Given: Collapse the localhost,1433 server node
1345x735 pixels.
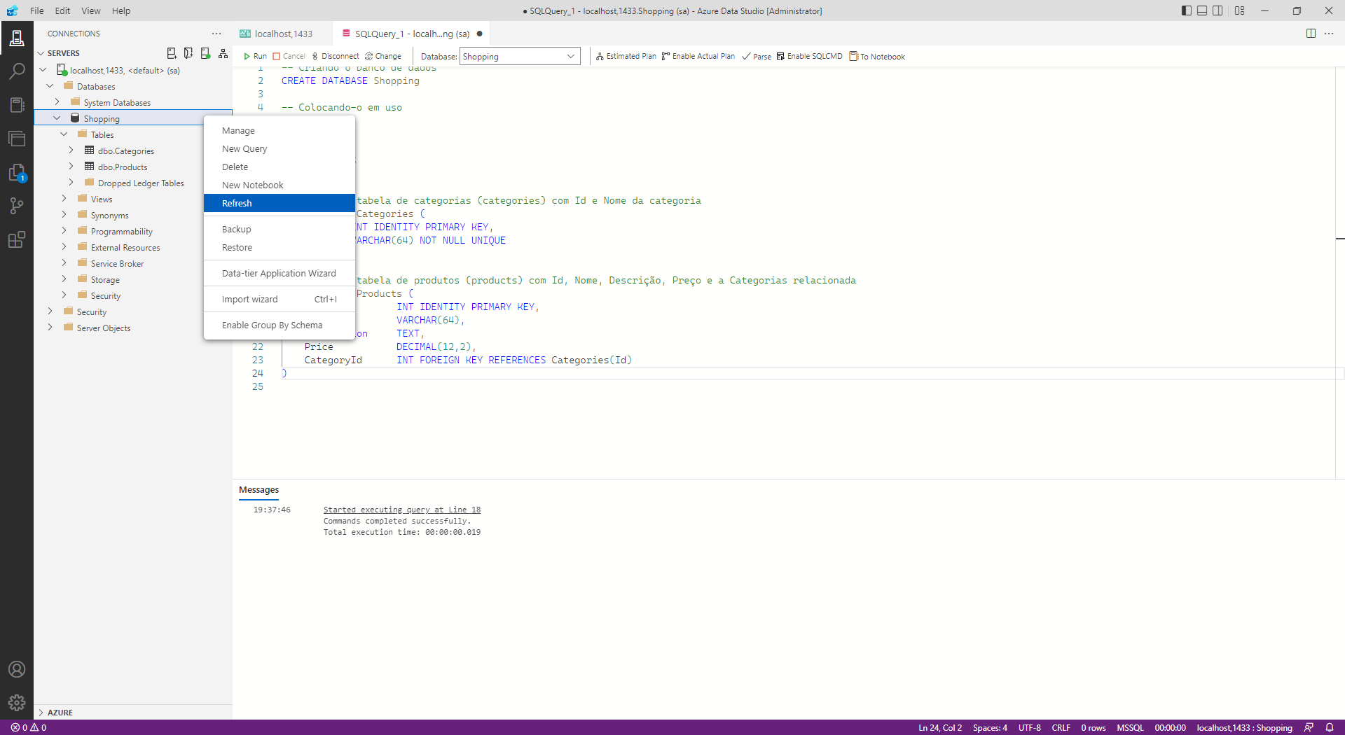Looking at the screenshot, I should 43,70.
